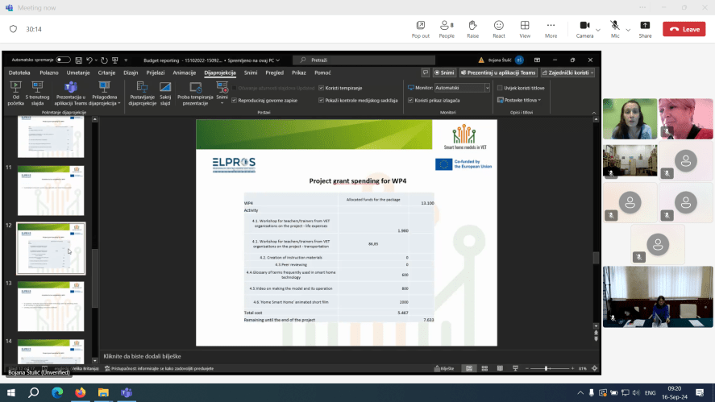Open the Datoteka menu
The image size is (715, 402).
tap(19, 73)
